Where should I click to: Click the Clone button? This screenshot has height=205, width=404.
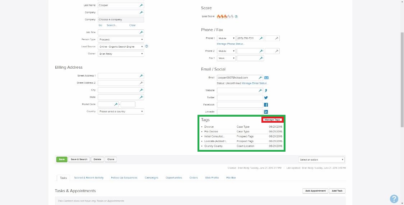pos(111,159)
